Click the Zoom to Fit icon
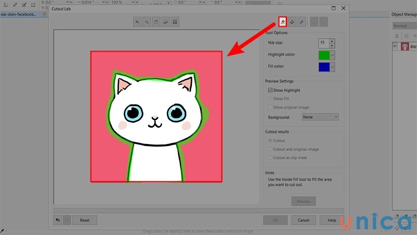 pos(175,21)
